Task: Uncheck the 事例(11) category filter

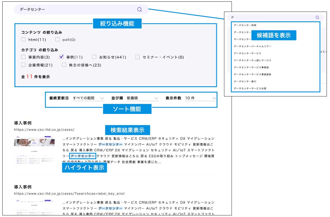Action: pos(62,57)
